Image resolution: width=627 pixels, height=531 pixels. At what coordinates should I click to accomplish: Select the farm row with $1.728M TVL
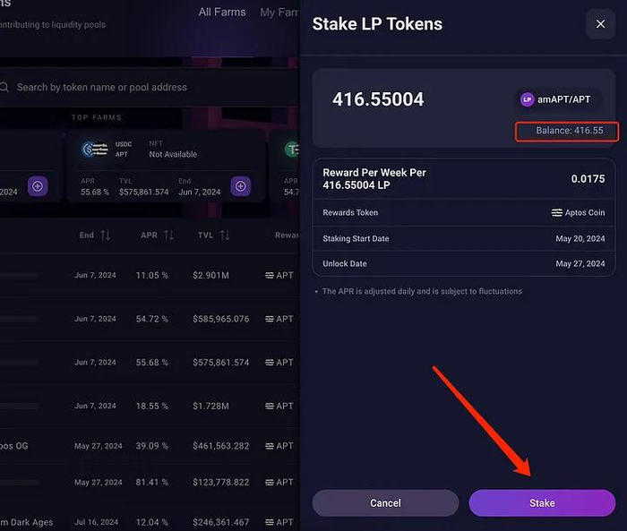[143, 406]
